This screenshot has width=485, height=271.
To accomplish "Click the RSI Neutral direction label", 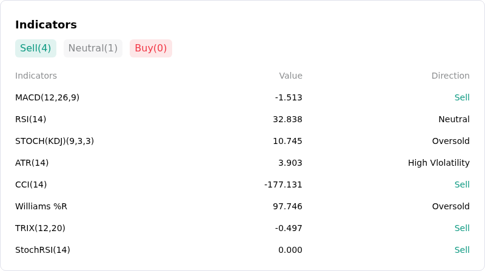I will pyautogui.click(x=453, y=119).
